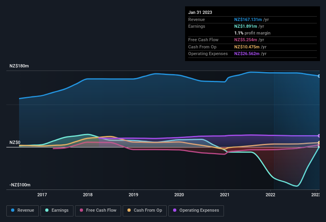Click the 1.1% profit margin text
Image resolution: width=326 pixels, height=222 pixels.
point(253,33)
